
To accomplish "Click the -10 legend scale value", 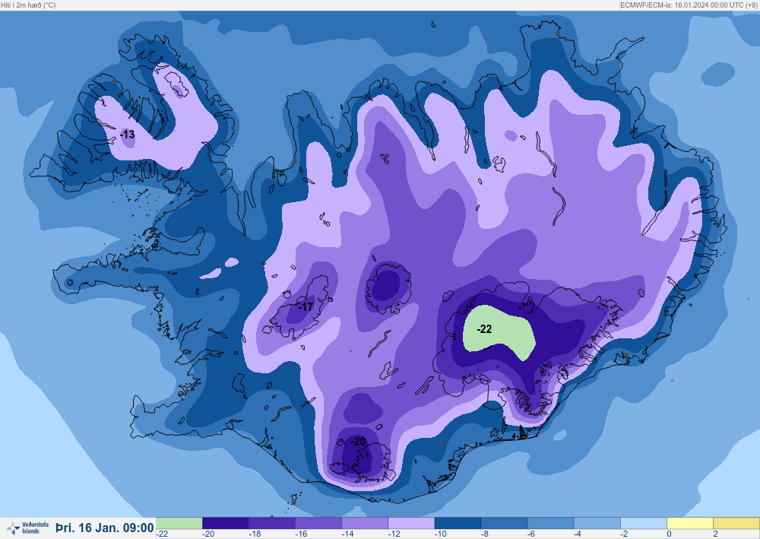I will pos(441,534).
